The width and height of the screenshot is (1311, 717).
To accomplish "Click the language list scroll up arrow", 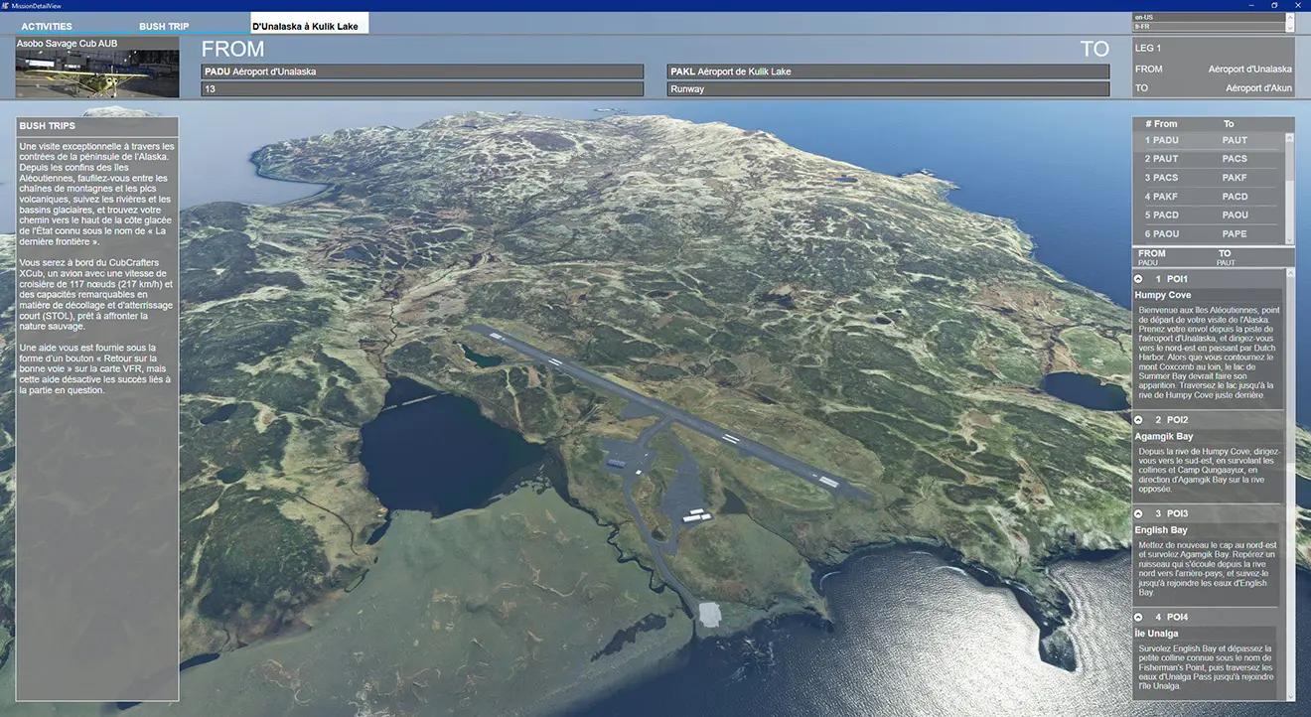I will (x=1289, y=17).
